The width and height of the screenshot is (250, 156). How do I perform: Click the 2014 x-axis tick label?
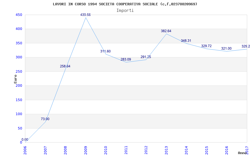tap(186, 150)
